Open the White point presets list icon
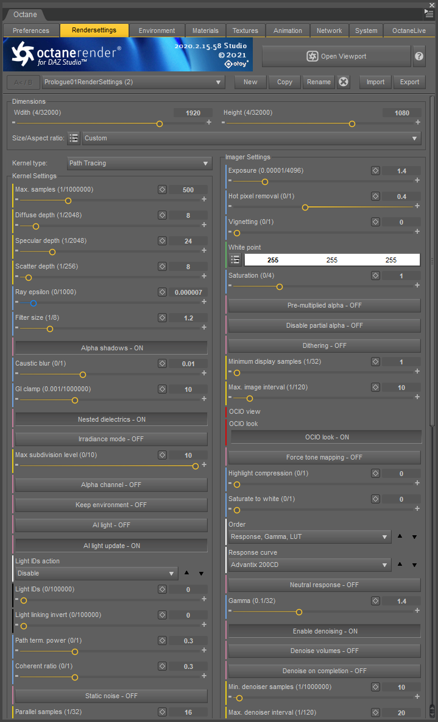 coord(235,260)
